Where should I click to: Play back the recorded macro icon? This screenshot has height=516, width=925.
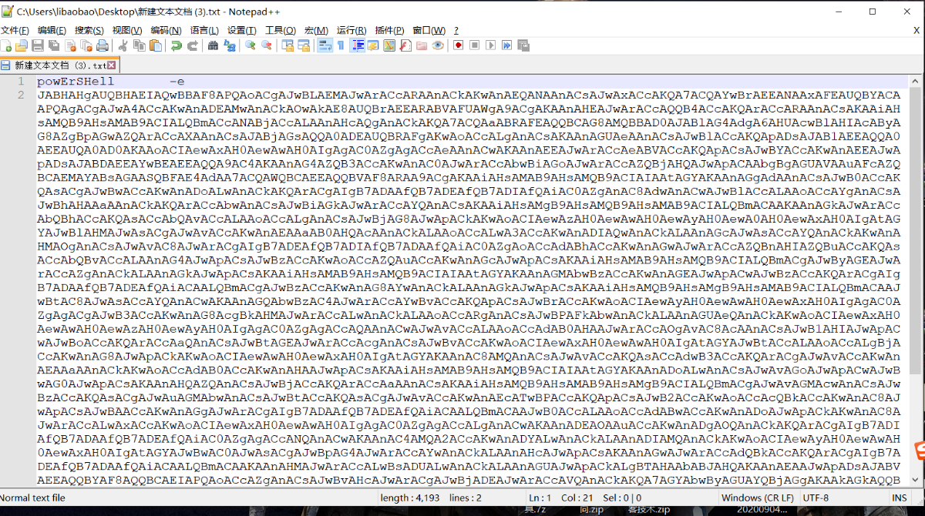tap(491, 45)
